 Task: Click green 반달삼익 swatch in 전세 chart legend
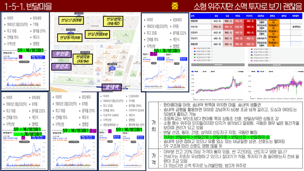click(x=252, y=57)
